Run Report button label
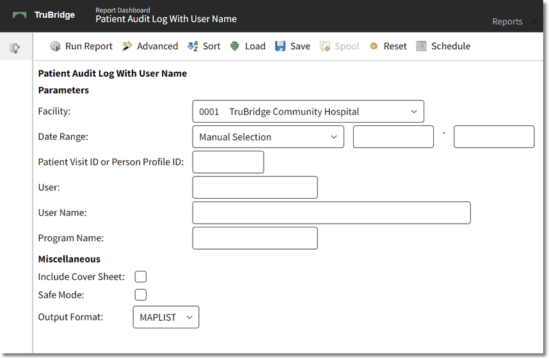The width and height of the screenshot is (549, 359). click(x=89, y=46)
